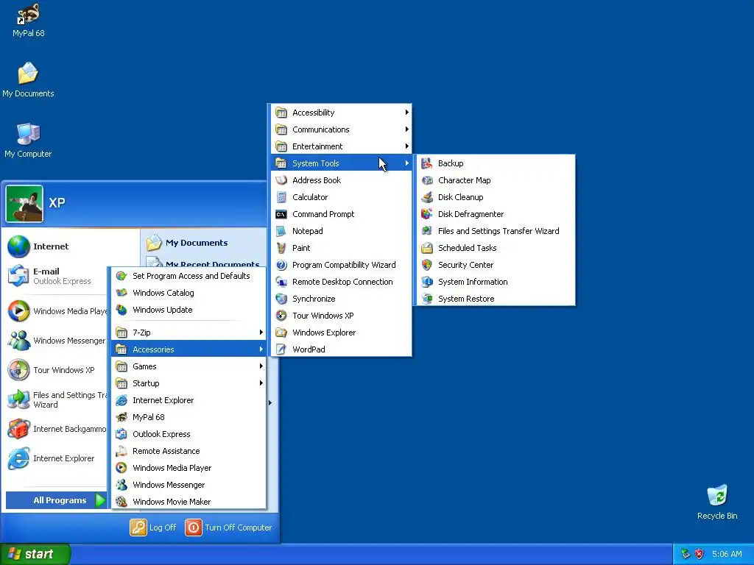
Task: Open Windows Messenger in Start menu left pane
Action: point(57,341)
